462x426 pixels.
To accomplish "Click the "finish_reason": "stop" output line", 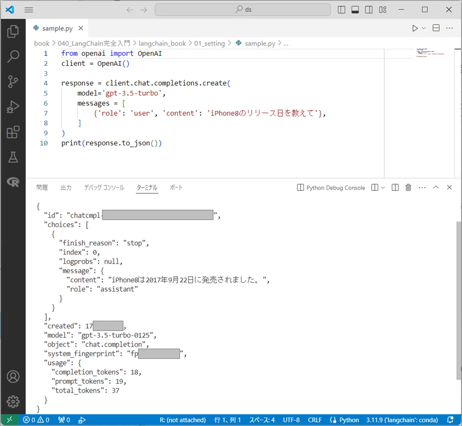I will click(x=104, y=243).
